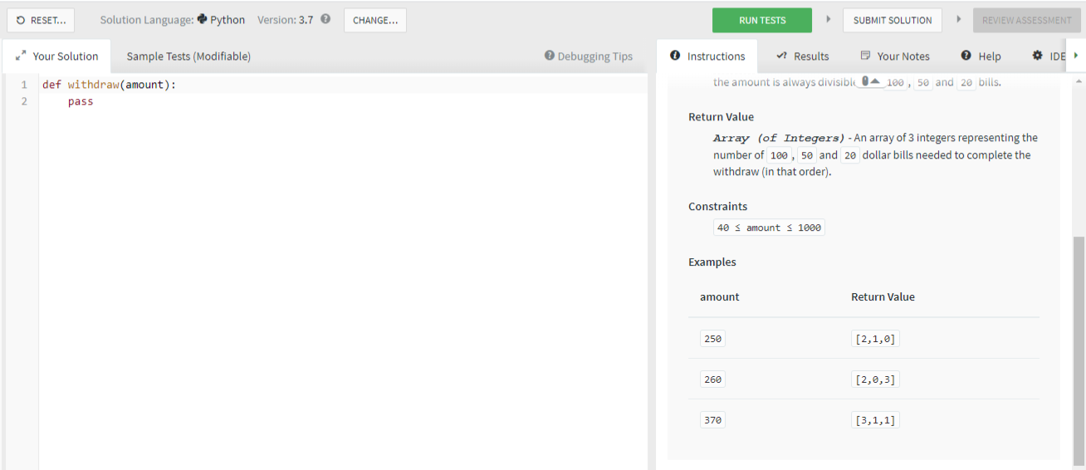This screenshot has width=1086, height=470.
Task: Run the tests with the green button
Action: click(762, 20)
